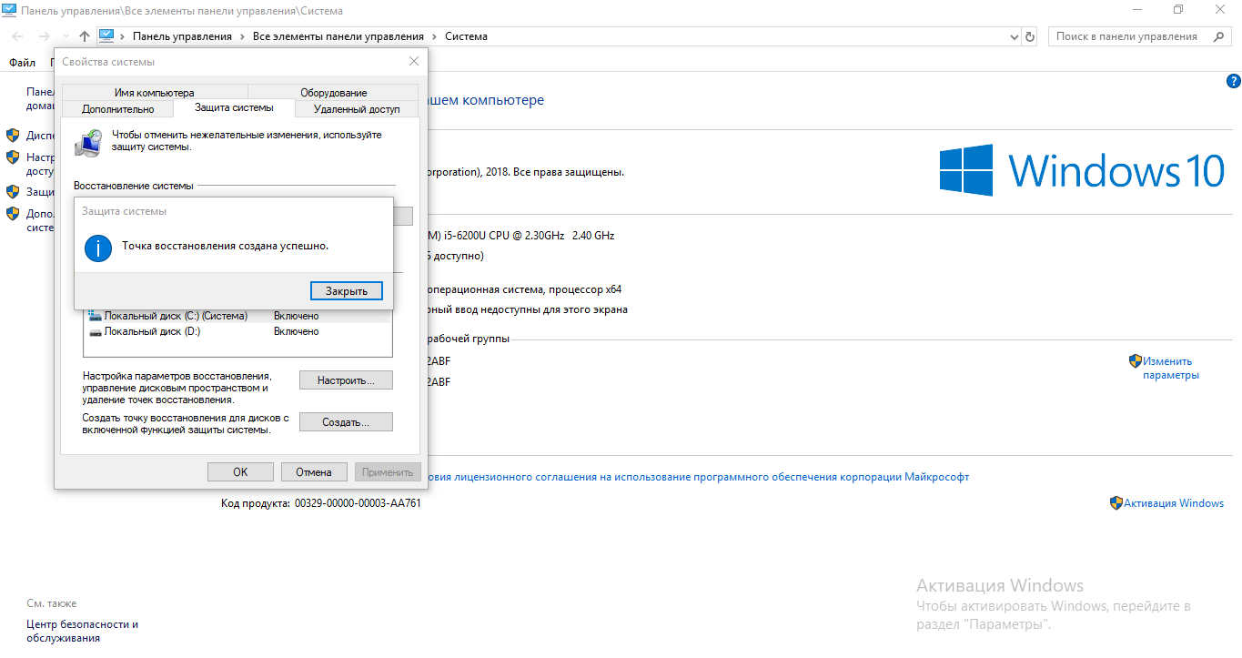
Task: Click the Windows 10 logo
Action: pyautogui.click(x=1082, y=170)
